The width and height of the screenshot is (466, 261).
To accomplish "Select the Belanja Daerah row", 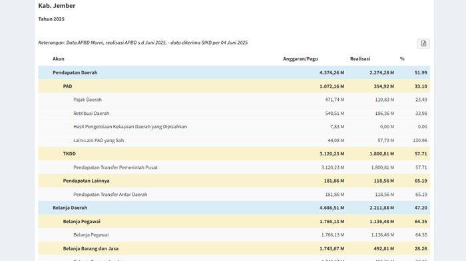I will coord(234,208).
